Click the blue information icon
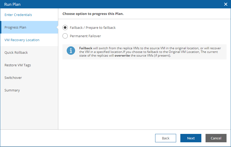Viewport: 231px width, 147px height. (71, 51)
